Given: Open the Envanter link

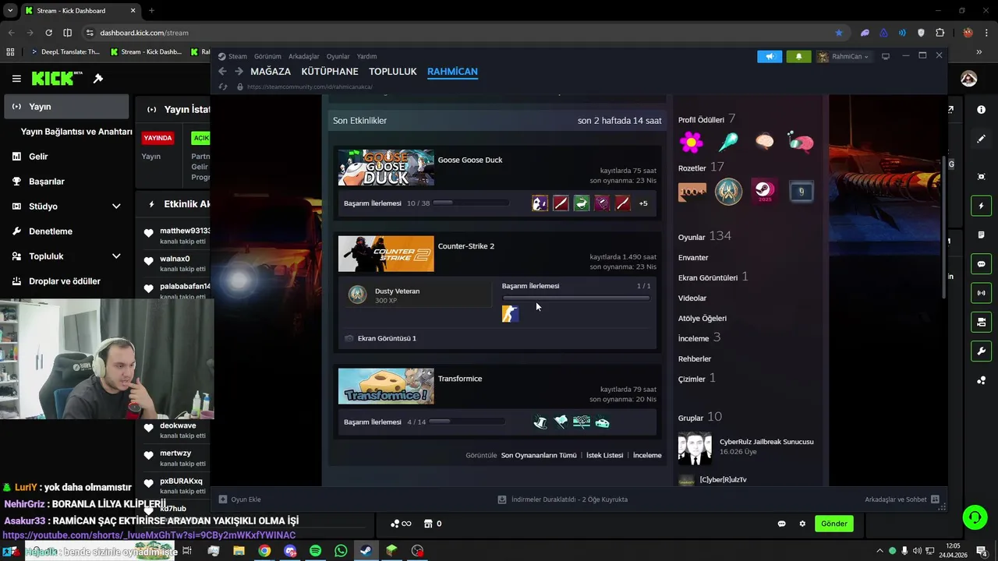Looking at the screenshot, I should 693,258.
